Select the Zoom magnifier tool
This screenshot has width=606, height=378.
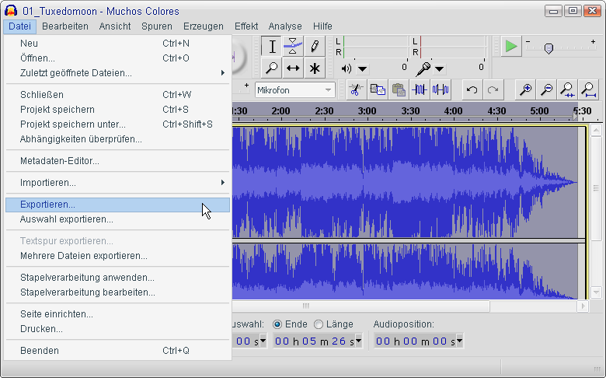tap(272, 68)
